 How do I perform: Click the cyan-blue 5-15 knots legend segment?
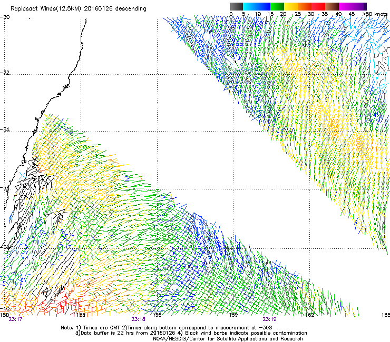[257, 6]
